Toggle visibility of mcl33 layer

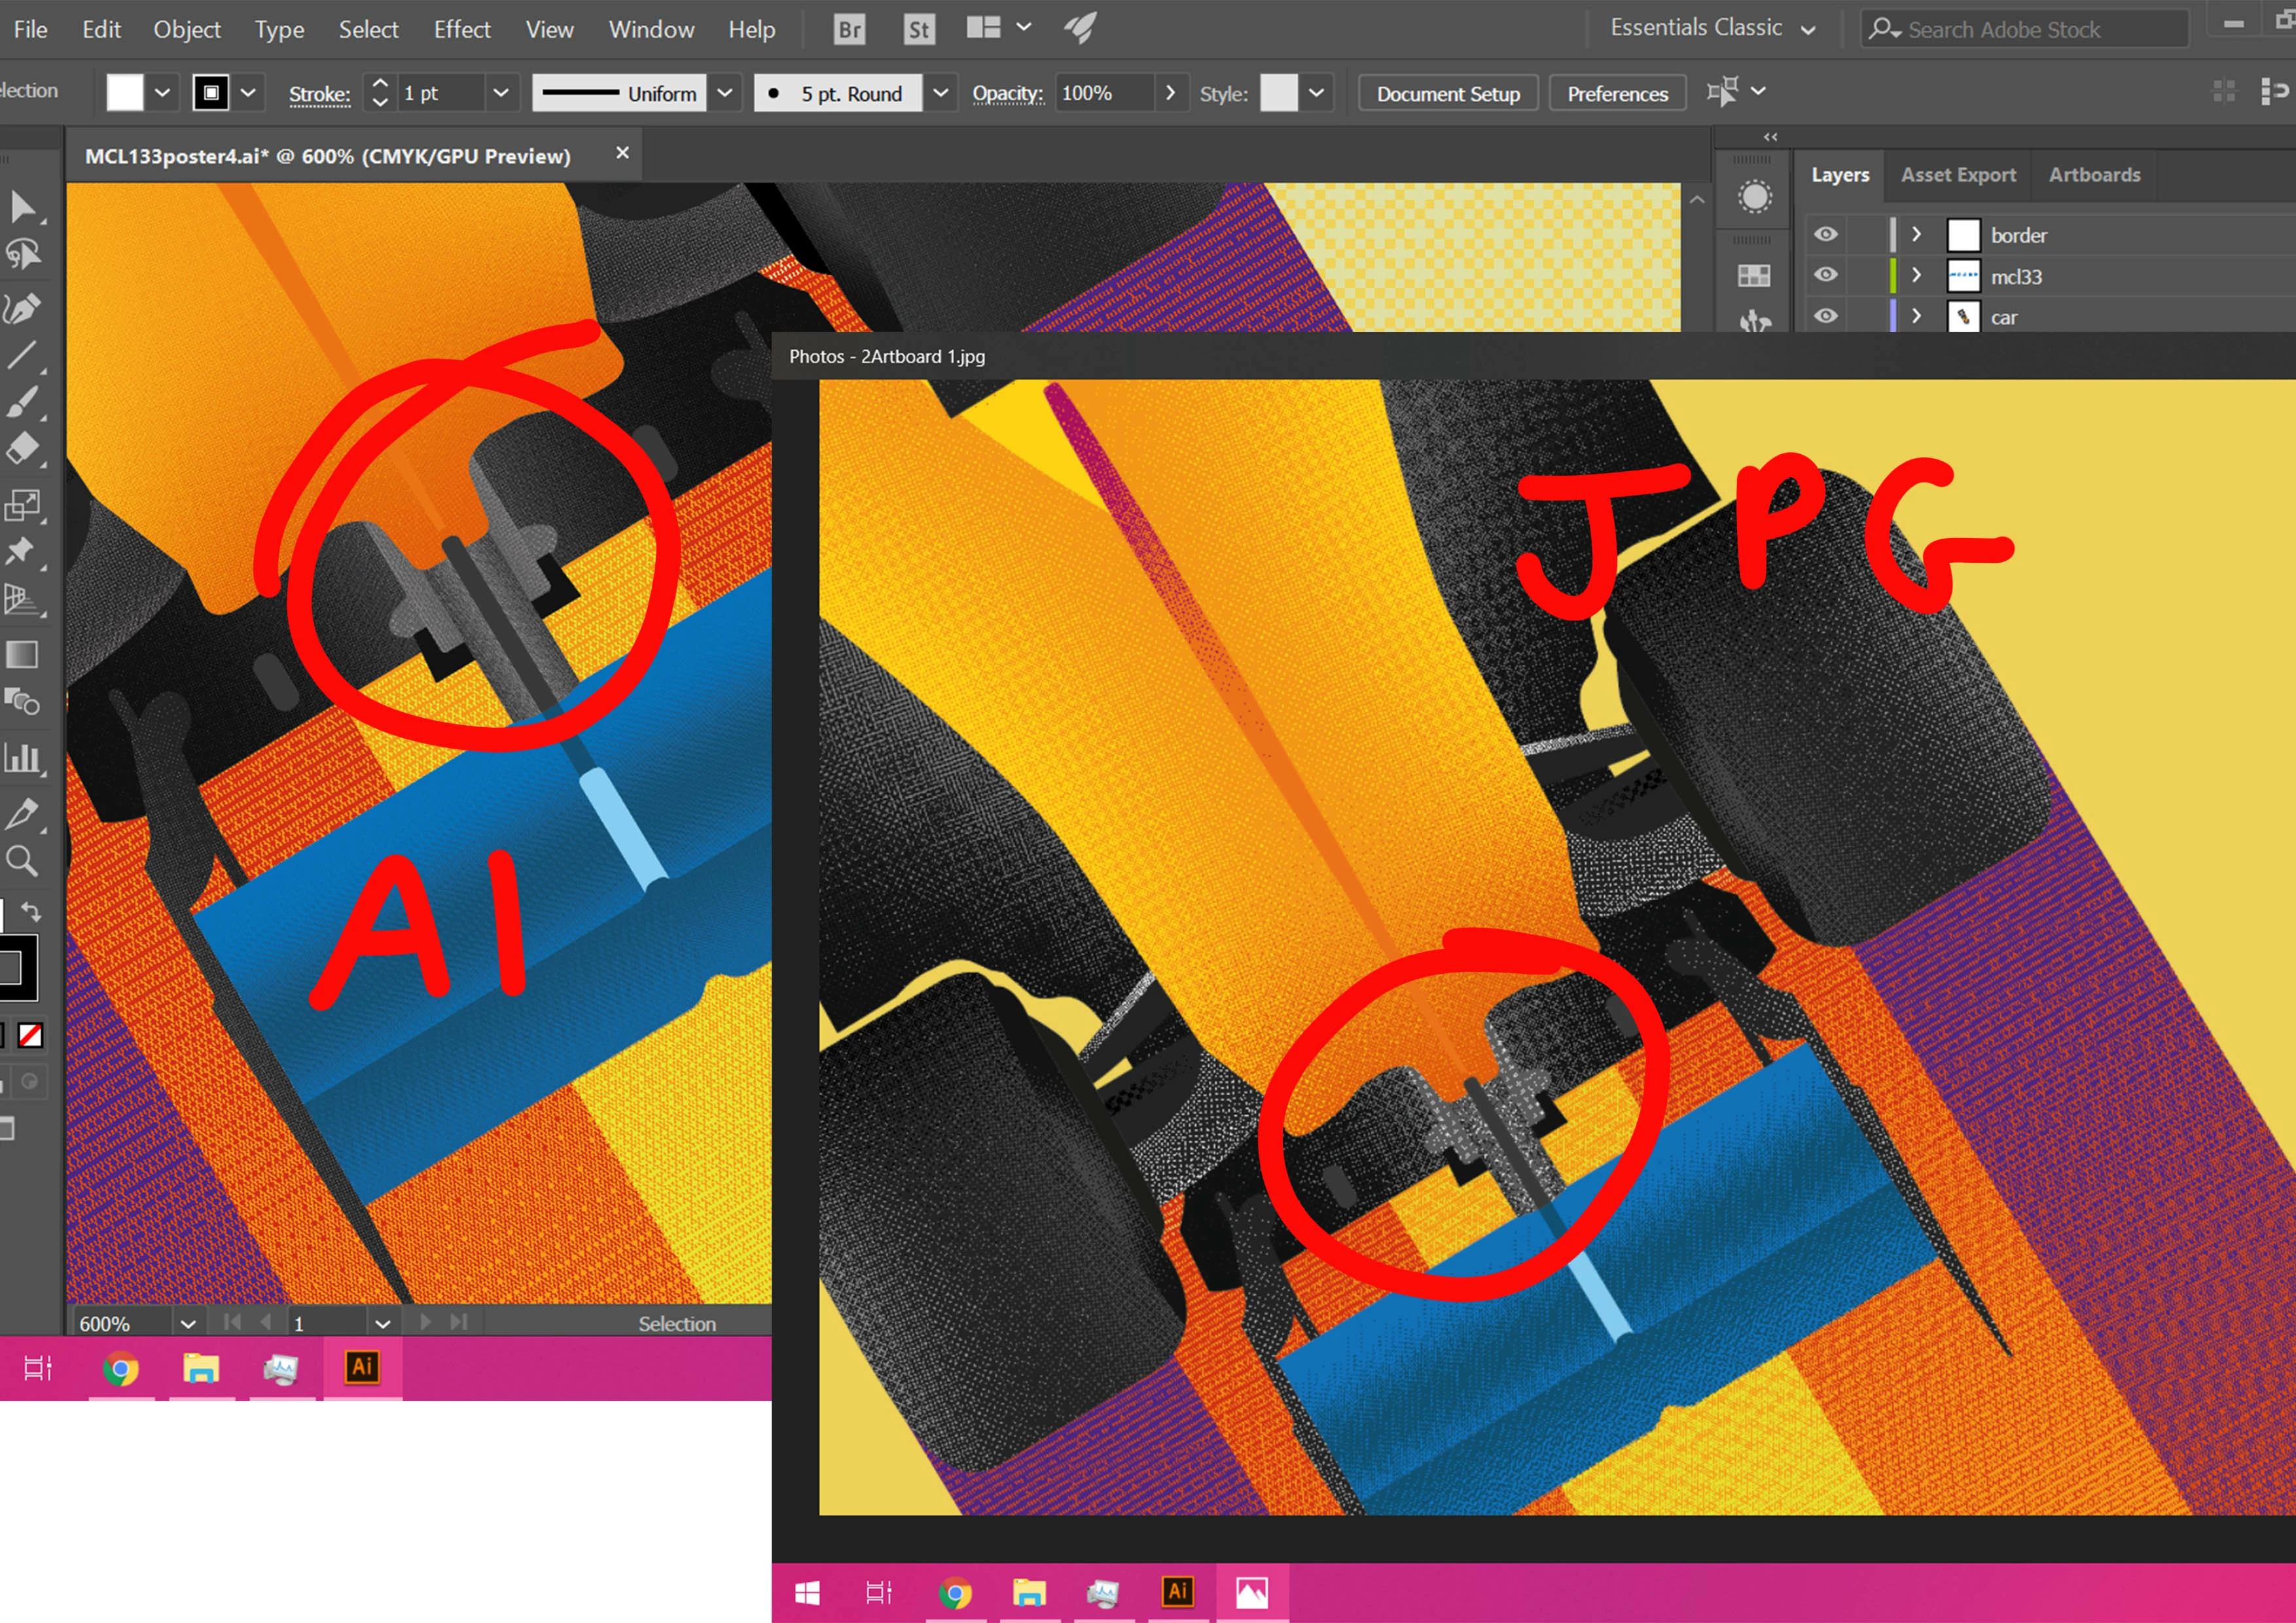pos(1826,275)
